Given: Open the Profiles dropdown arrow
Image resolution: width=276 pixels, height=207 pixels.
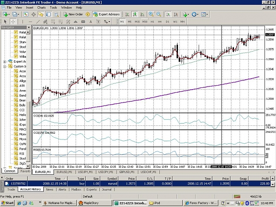Looking at the screenshot, I should coord(18,15).
